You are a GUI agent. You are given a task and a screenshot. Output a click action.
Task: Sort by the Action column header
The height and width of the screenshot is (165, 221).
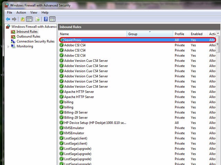212,34
